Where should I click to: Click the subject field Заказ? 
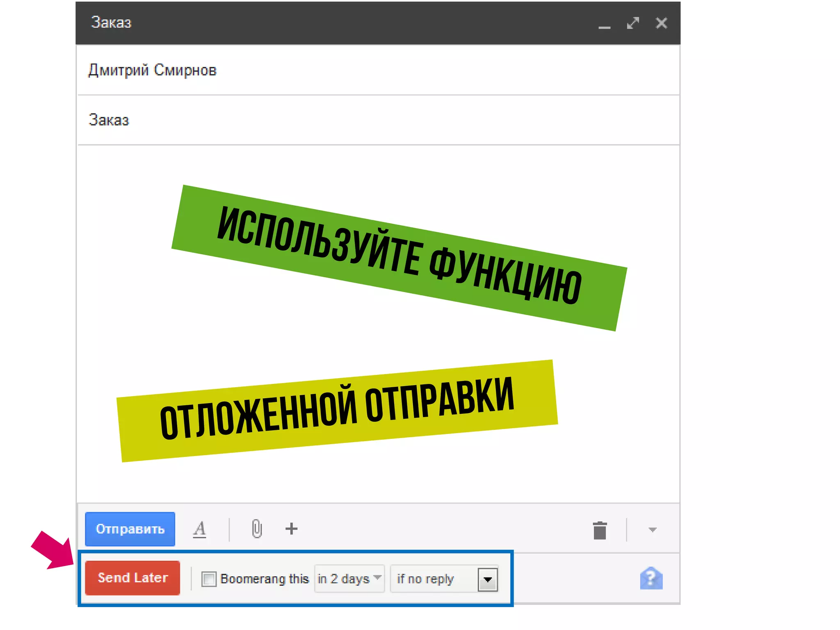point(109,120)
